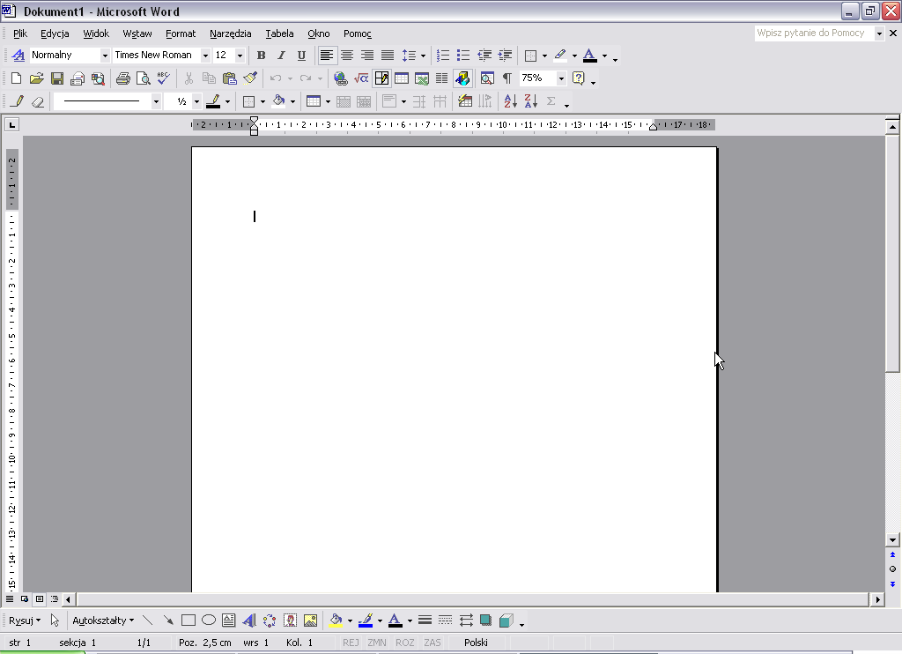The width and height of the screenshot is (902, 654).
Task: Center align the text
Action: [x=347, y=56]
